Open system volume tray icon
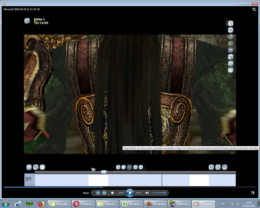 233,204
